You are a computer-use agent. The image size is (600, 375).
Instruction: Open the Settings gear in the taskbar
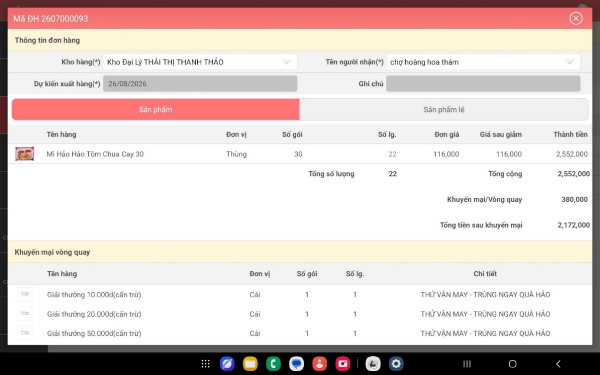point(396,364)
